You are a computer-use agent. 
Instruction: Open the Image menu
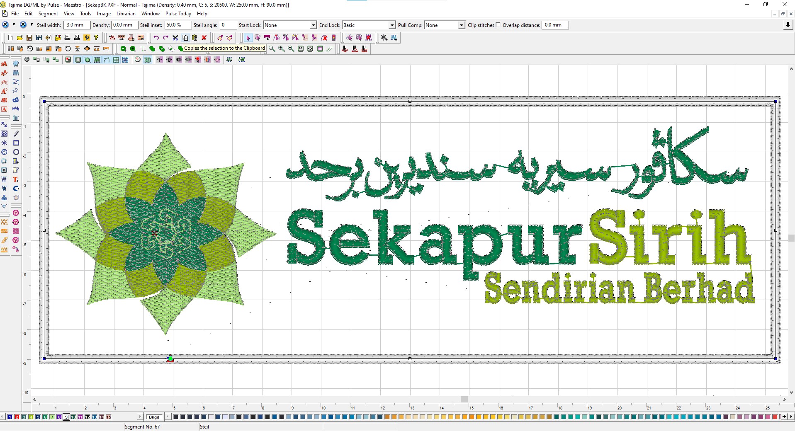pos(104,14)
